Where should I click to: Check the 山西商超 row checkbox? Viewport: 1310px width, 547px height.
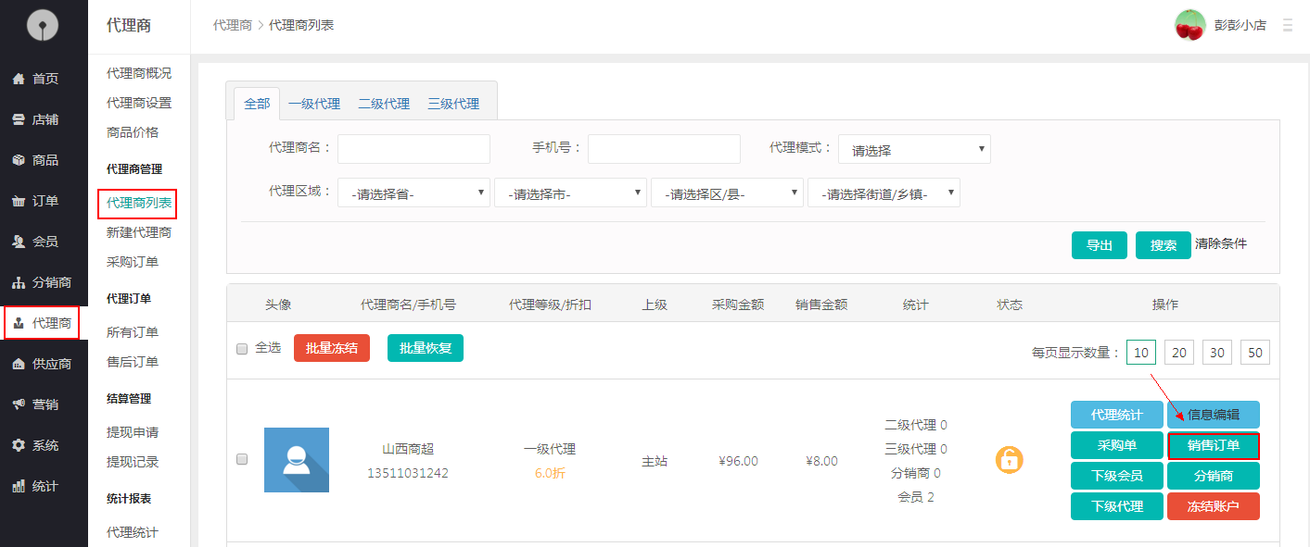pos(242,459)
